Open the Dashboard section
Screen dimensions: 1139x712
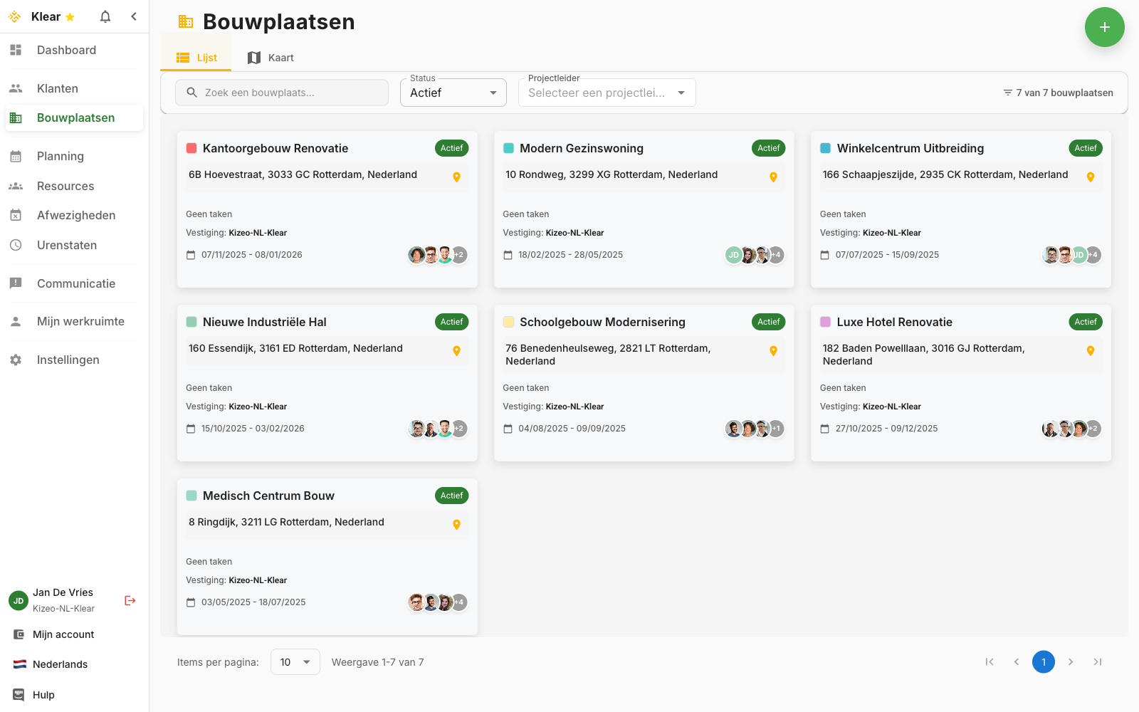click(66, 50)
